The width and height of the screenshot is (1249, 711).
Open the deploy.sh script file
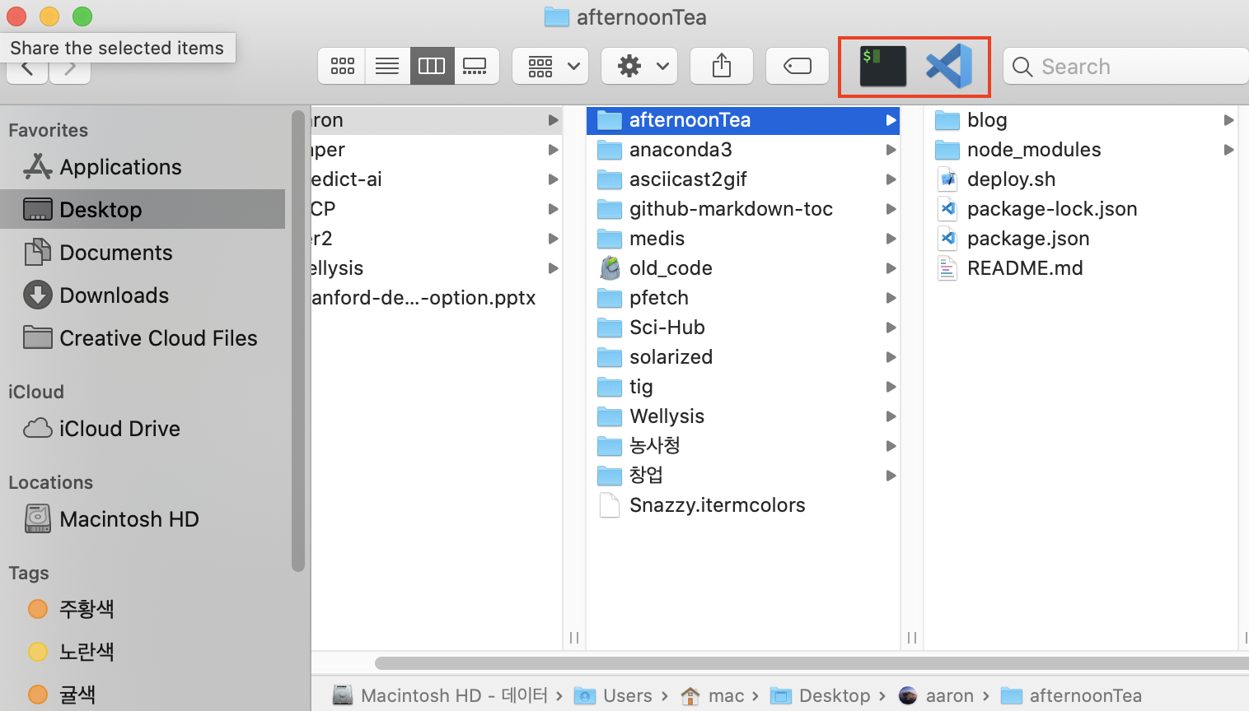tap(1011, 179)
